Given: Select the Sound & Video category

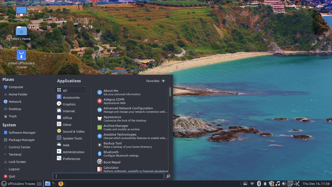Looking at the screenshot, I should click(73, 131).
